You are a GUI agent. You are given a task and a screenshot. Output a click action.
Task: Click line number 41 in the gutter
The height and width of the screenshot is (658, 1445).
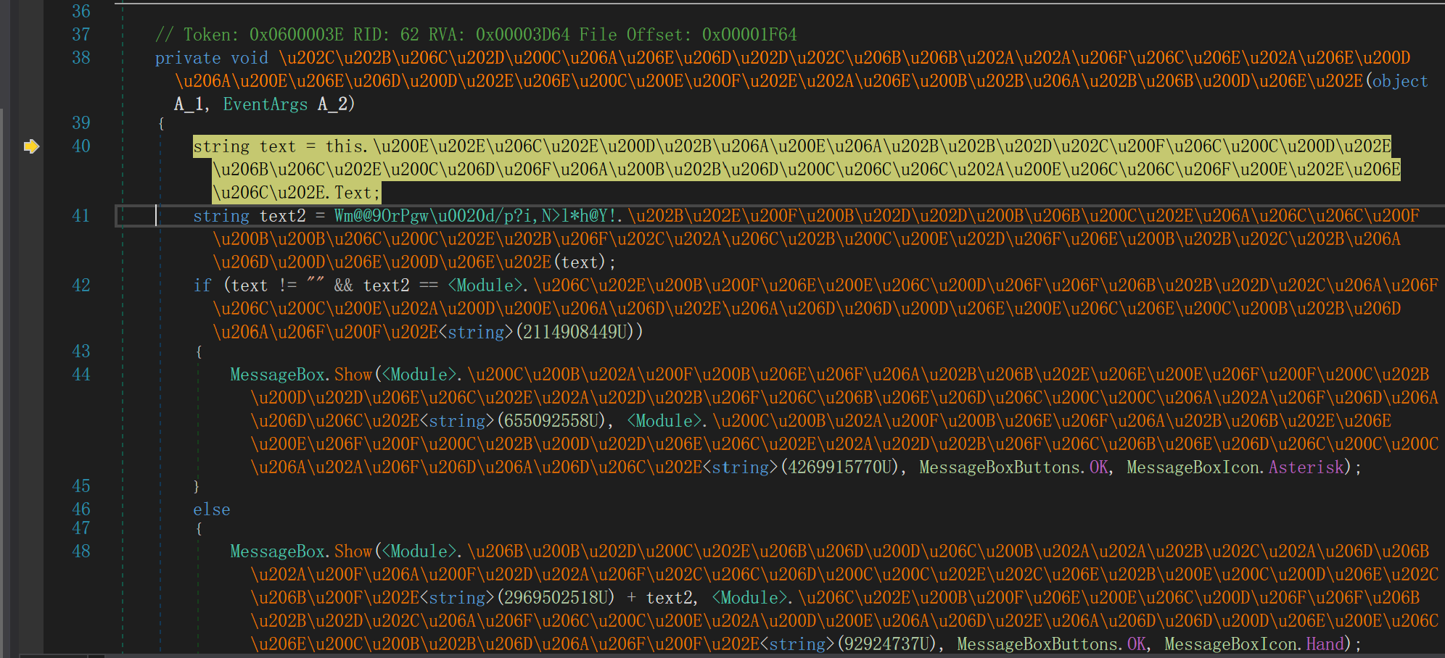(x=81, y=216)
